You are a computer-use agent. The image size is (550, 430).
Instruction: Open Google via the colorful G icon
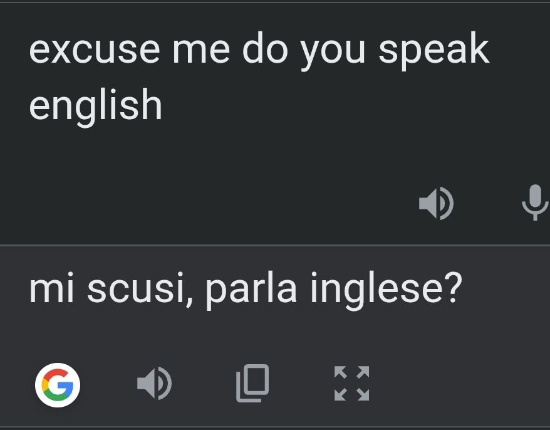point(58,384)
